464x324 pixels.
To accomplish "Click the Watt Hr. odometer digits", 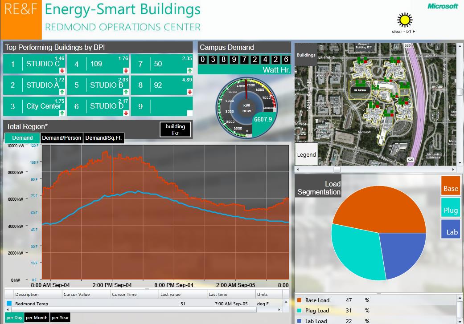I will [244, 59].
